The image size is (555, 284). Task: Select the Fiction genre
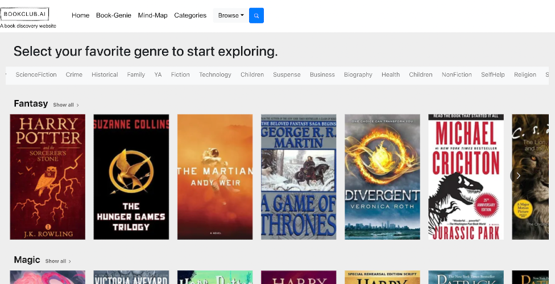[180, 74]
